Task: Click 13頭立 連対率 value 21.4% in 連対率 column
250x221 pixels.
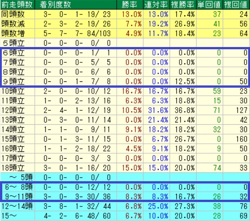Action: (x=158, y=120)
